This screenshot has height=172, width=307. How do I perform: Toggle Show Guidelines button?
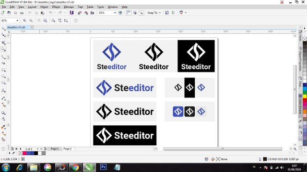(x=141, y=13)
